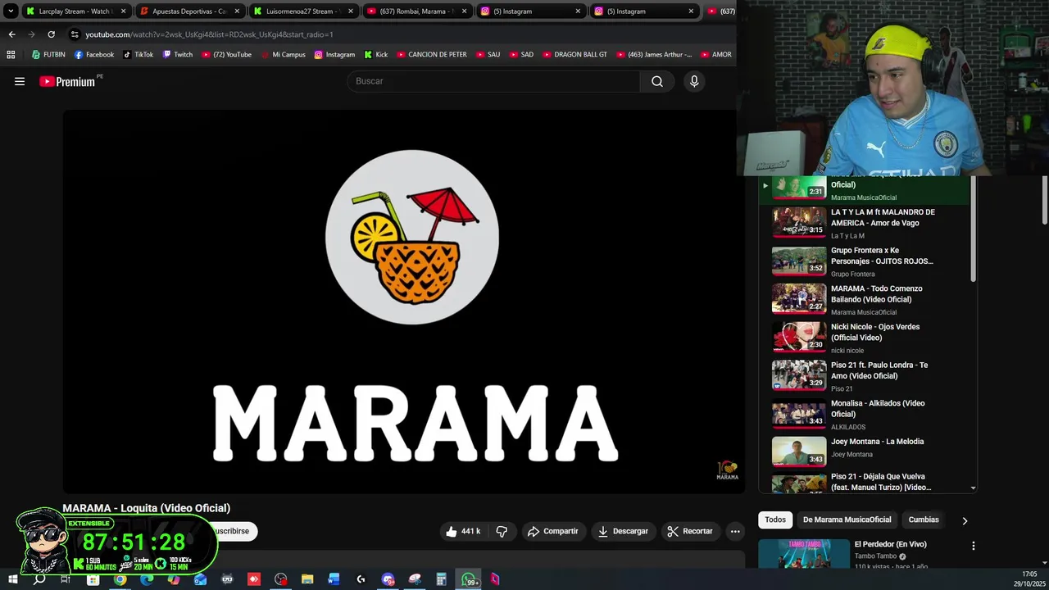Open Windows Start menu
This screenshot has width=1049, height=590.
[12, 579]
